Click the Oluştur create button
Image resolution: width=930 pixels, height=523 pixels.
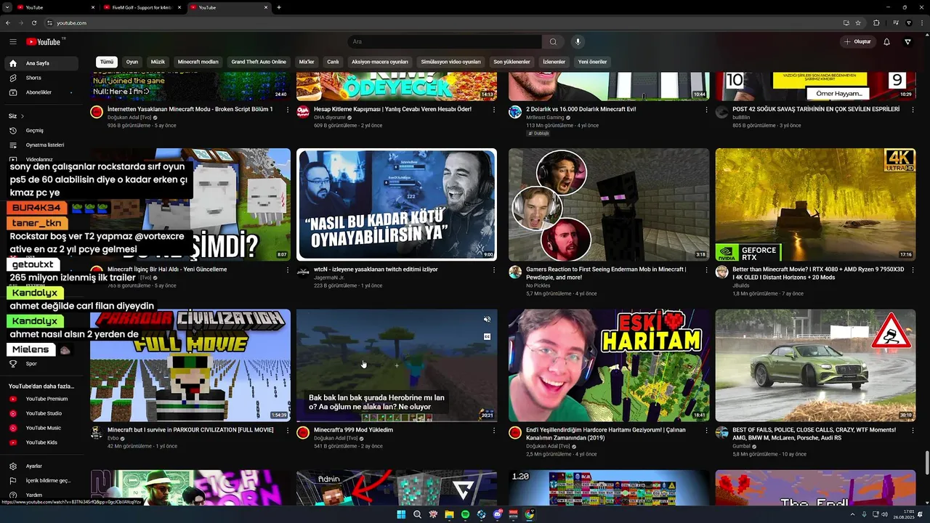coord(857,41)
